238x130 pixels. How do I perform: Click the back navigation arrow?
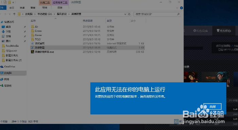(0, 14)
